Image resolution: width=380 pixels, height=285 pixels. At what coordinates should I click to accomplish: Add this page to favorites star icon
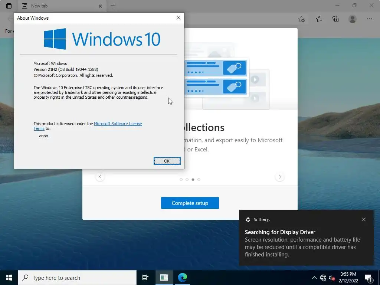tap(301, 19)
